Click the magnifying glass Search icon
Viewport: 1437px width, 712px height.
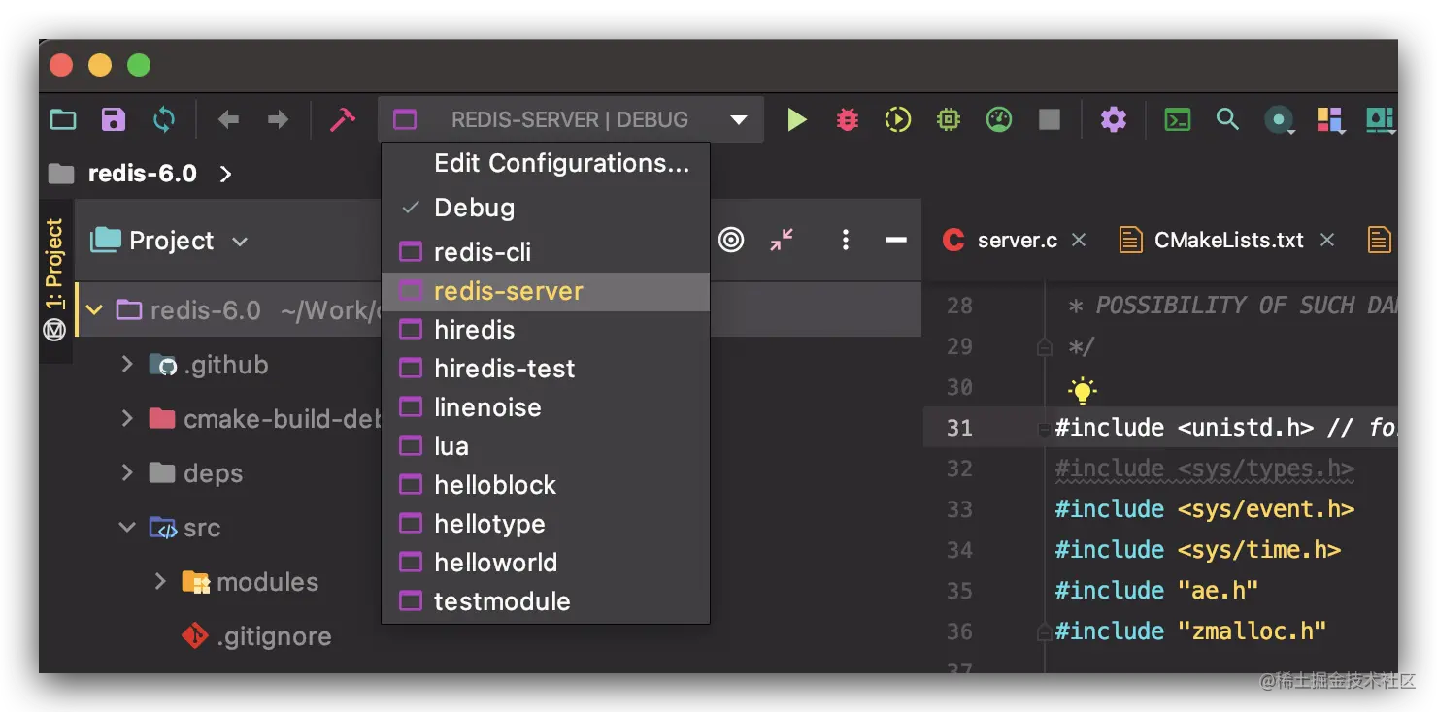tap(1228, 119)
